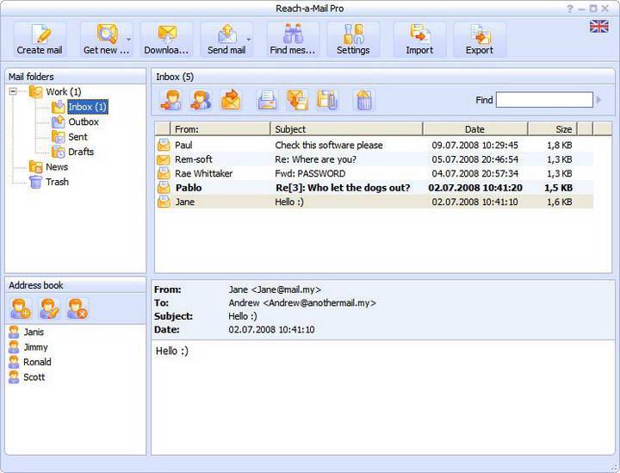The image size is (620, 473).
Task: Click inside the Find text field
Action: point(544,100)
